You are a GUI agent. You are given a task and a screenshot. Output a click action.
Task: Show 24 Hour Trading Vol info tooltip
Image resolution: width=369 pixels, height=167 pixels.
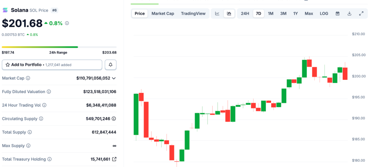[x=44, y=105]
